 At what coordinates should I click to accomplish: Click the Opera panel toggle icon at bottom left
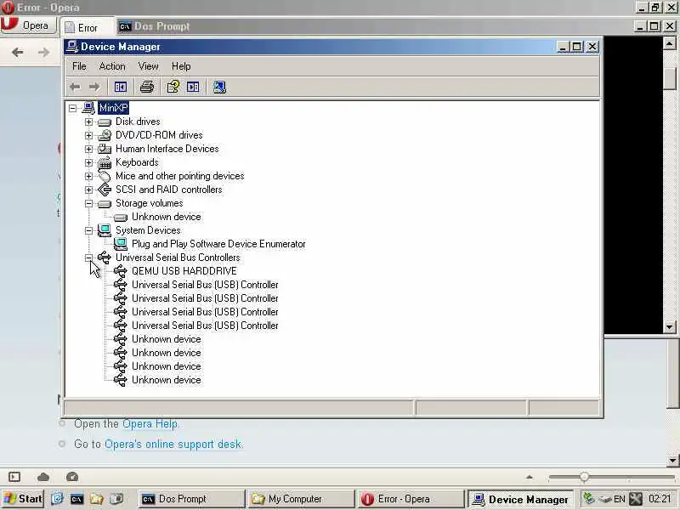pyautogui.click(x=14, y=477)
